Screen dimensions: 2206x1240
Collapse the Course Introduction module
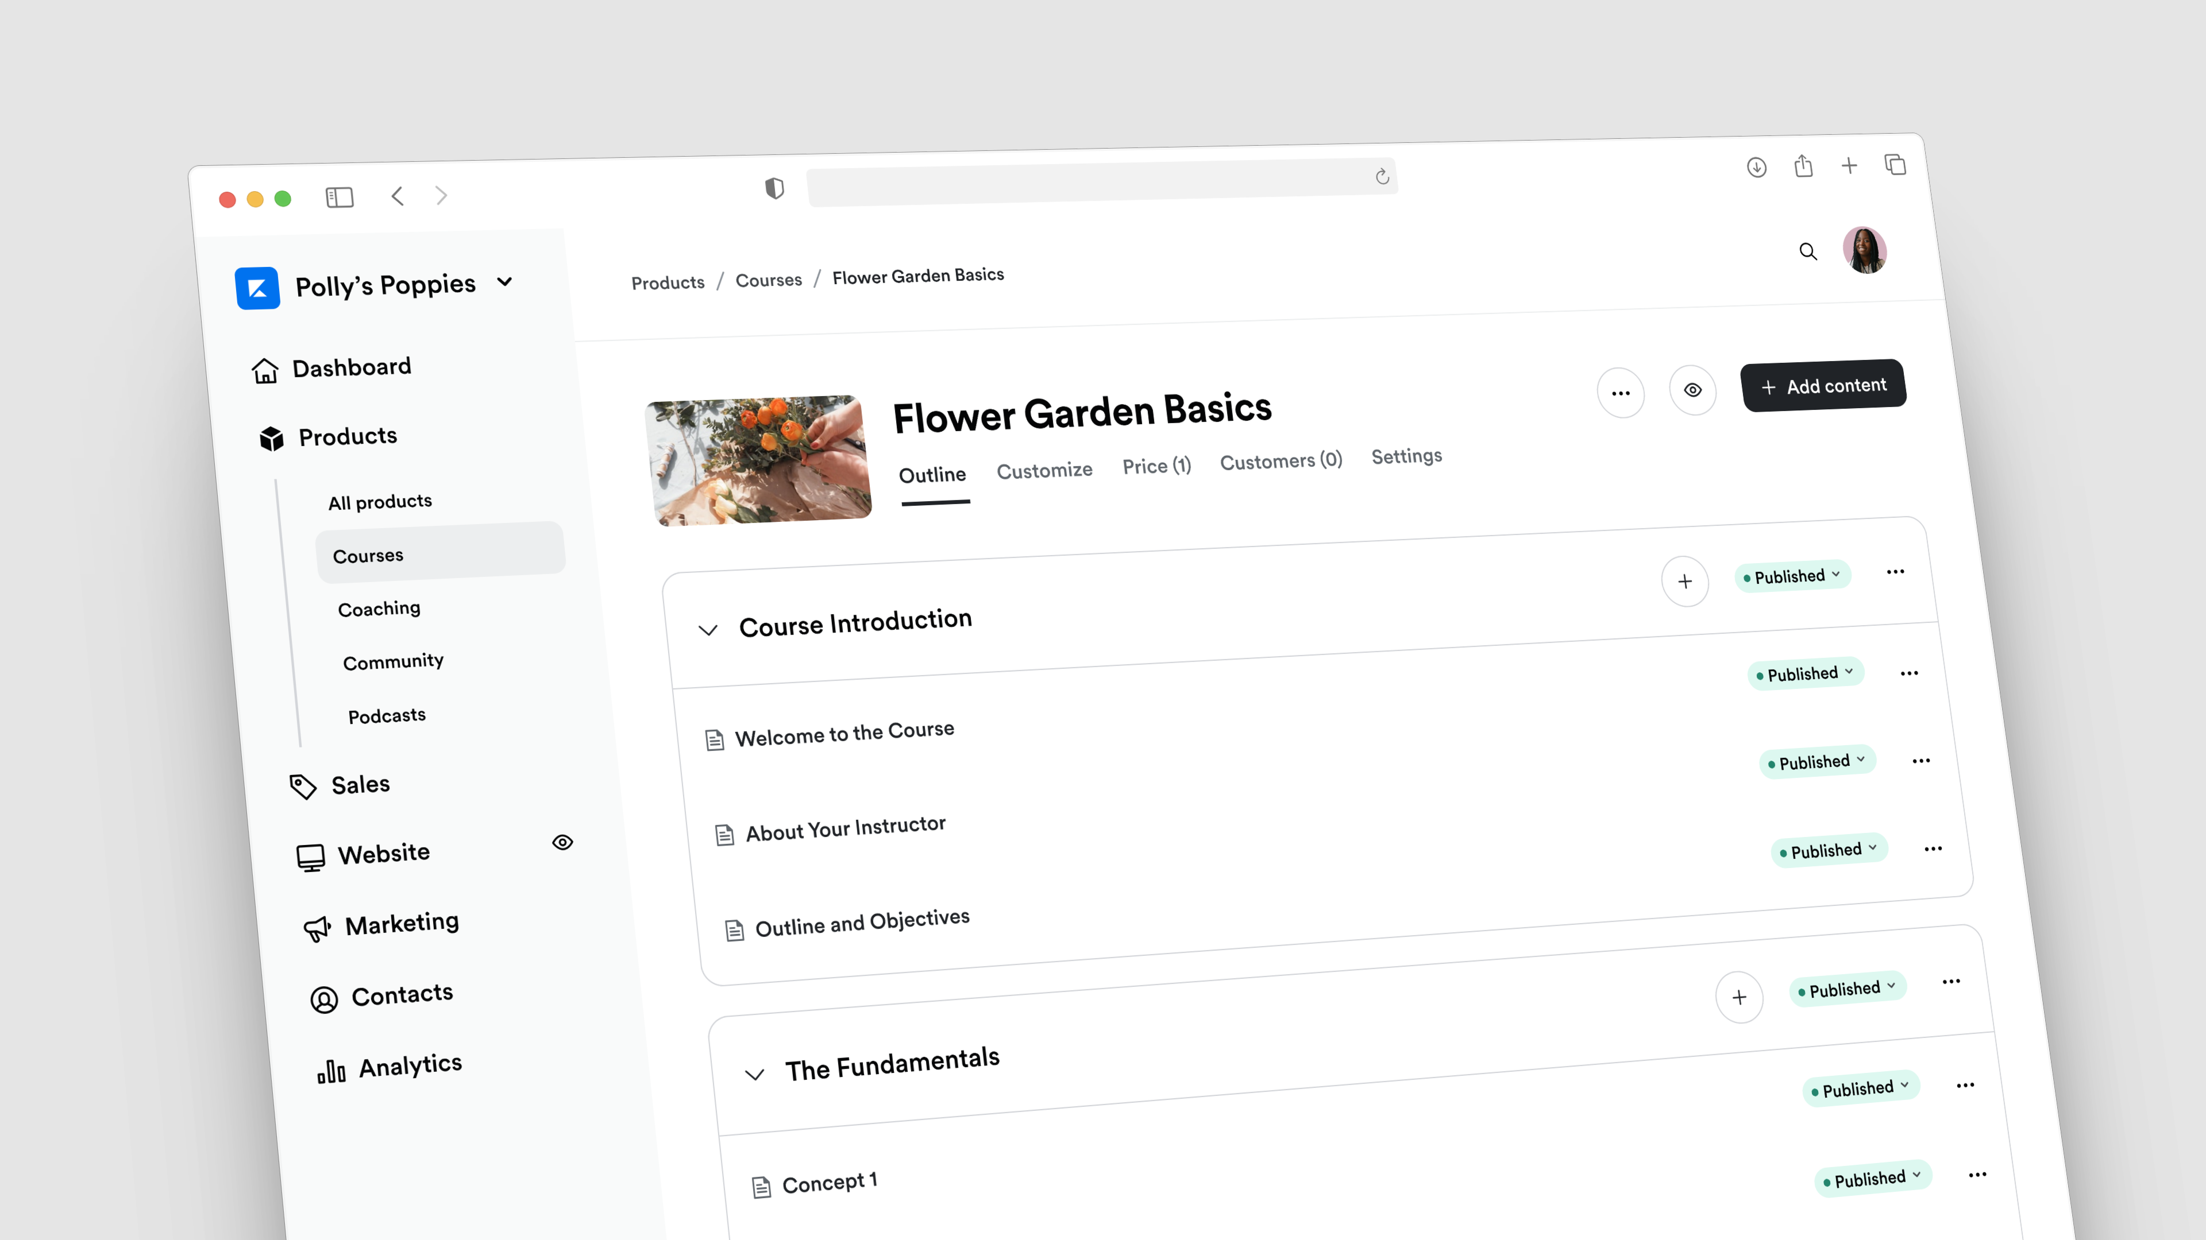coord(707,630)
